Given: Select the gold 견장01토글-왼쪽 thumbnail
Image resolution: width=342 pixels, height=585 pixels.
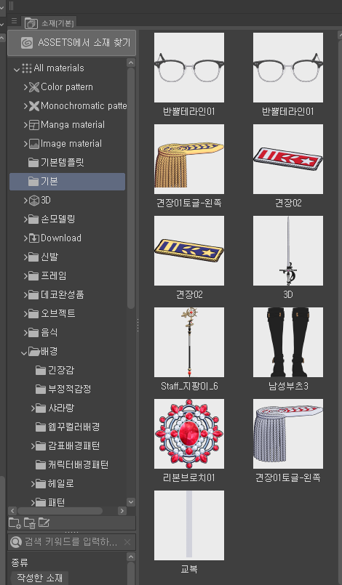Looking at the screenshot, I should [189, 159].
